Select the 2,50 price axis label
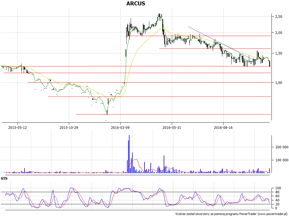This screenshot has width=289, height=217. click(x=279, y=17)
